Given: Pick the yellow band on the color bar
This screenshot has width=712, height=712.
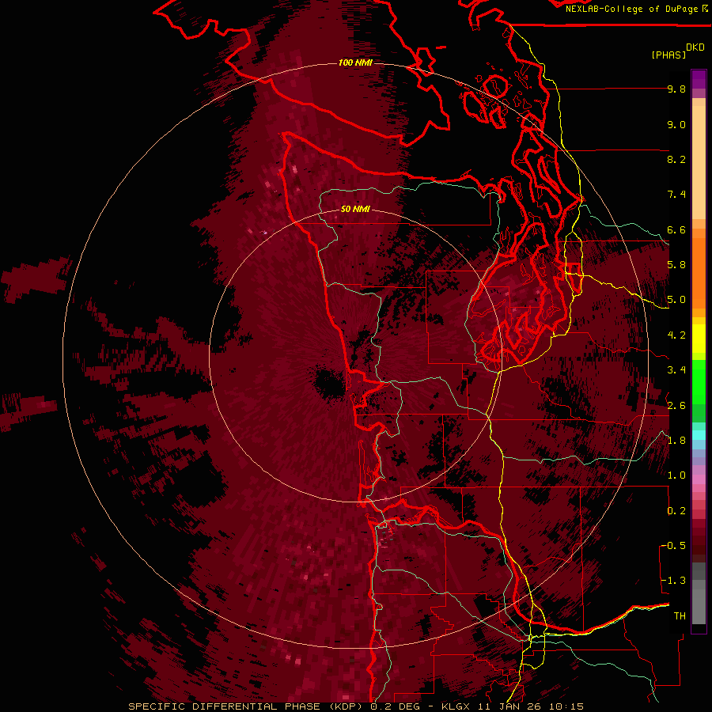Looking at the screenshot, I should click(x=699, y=339).
